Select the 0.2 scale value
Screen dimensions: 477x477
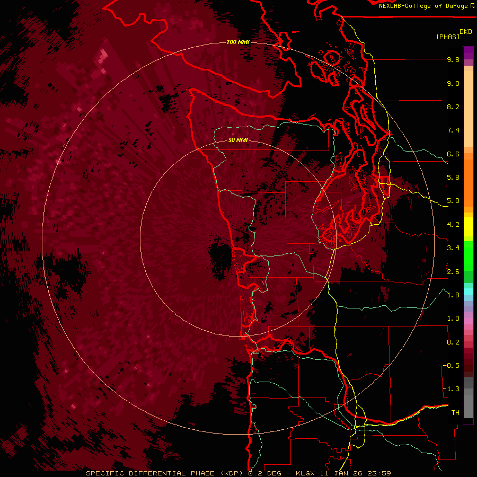coord(453,342)
